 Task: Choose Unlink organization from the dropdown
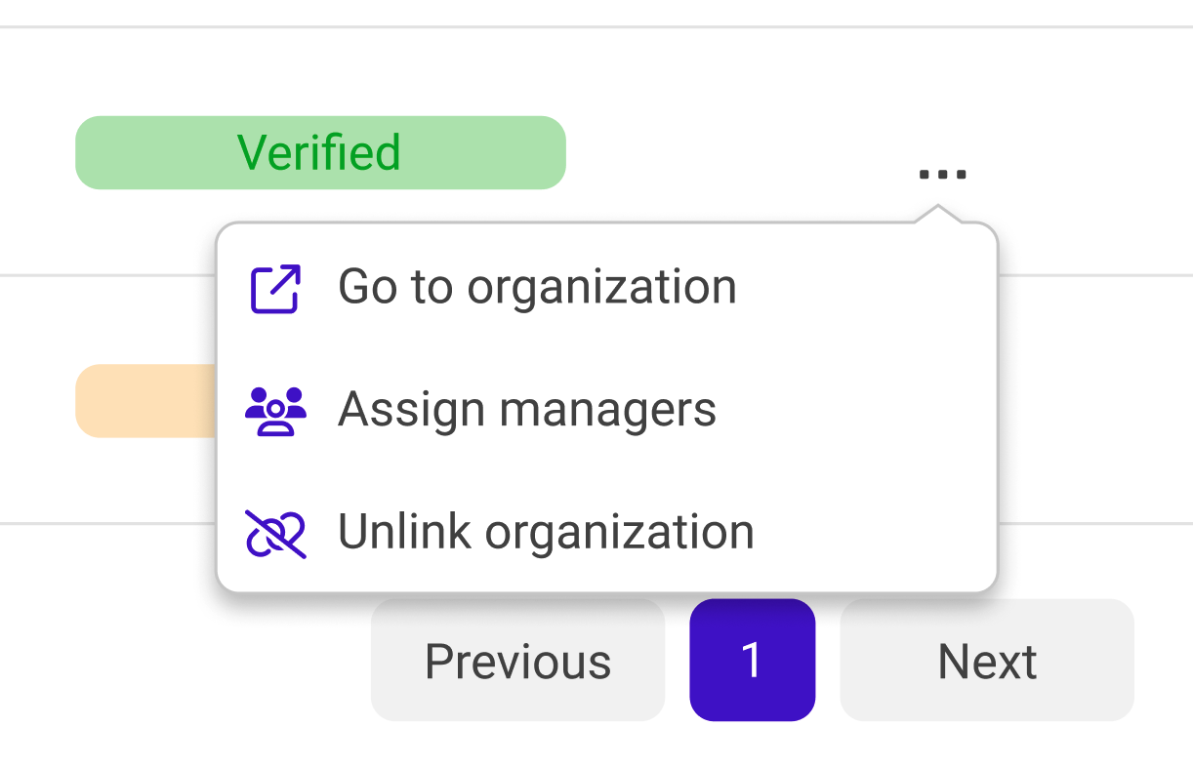[x=545, y=531]
